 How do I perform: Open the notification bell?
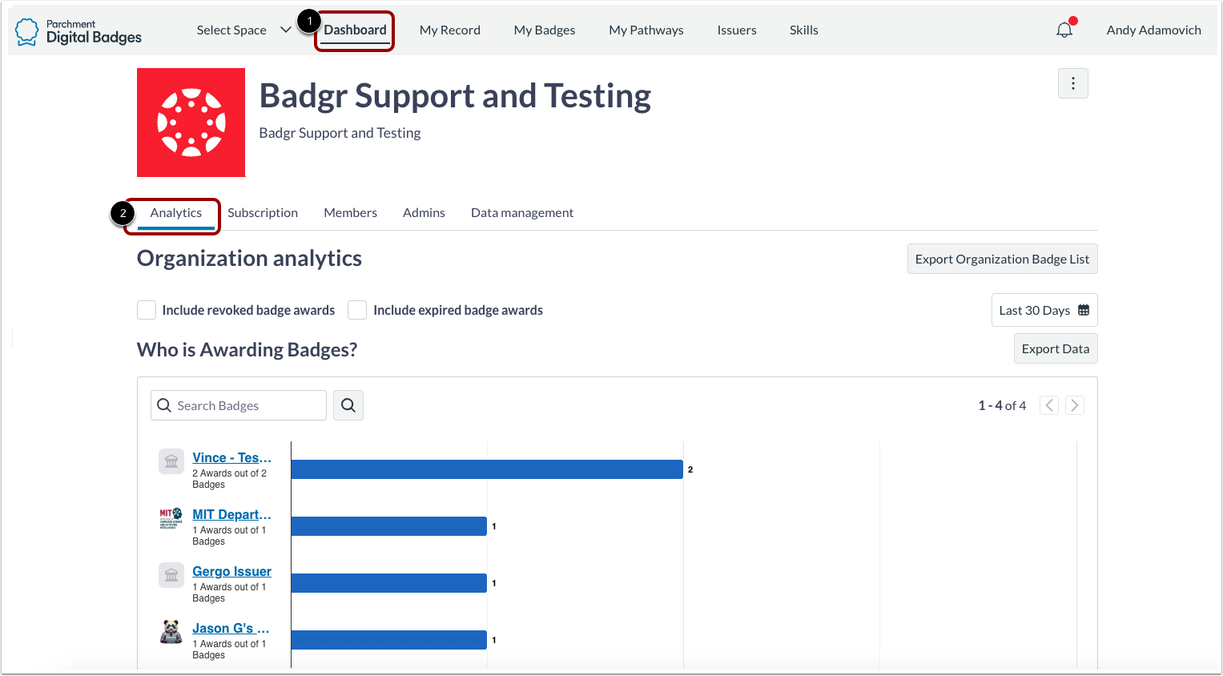pyautogui.click(x=1064, y=28)
